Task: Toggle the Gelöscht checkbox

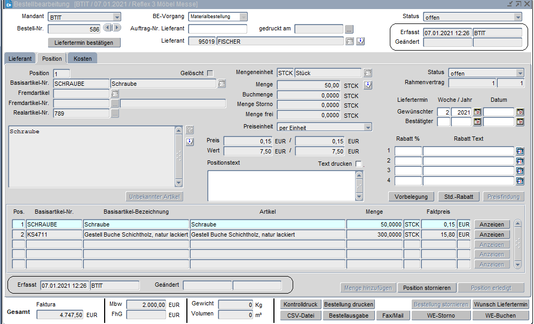Action: tap(210, 73)
